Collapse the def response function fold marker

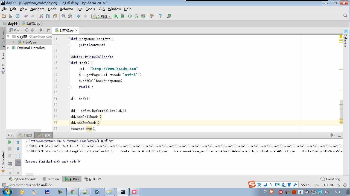[x=69, y=39]
